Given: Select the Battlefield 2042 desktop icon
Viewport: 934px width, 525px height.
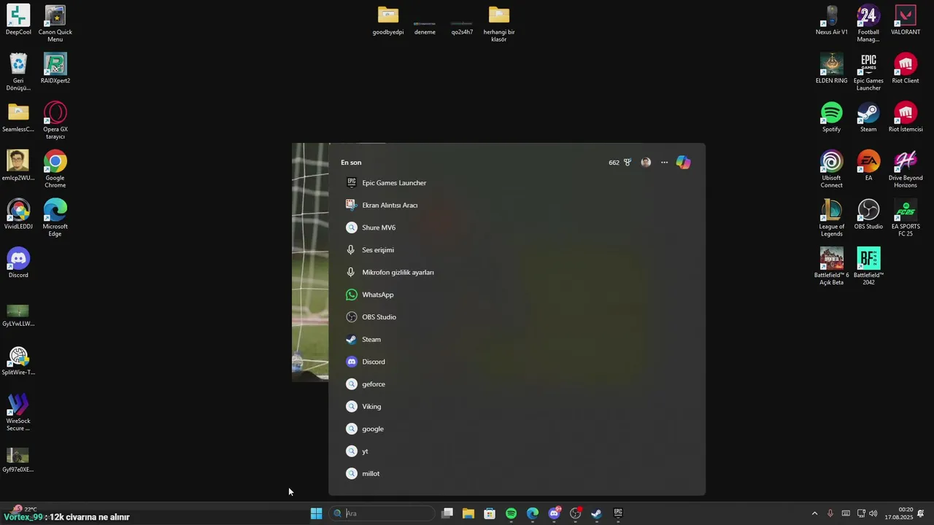Looking at the screenshot, I should [868, 266].
